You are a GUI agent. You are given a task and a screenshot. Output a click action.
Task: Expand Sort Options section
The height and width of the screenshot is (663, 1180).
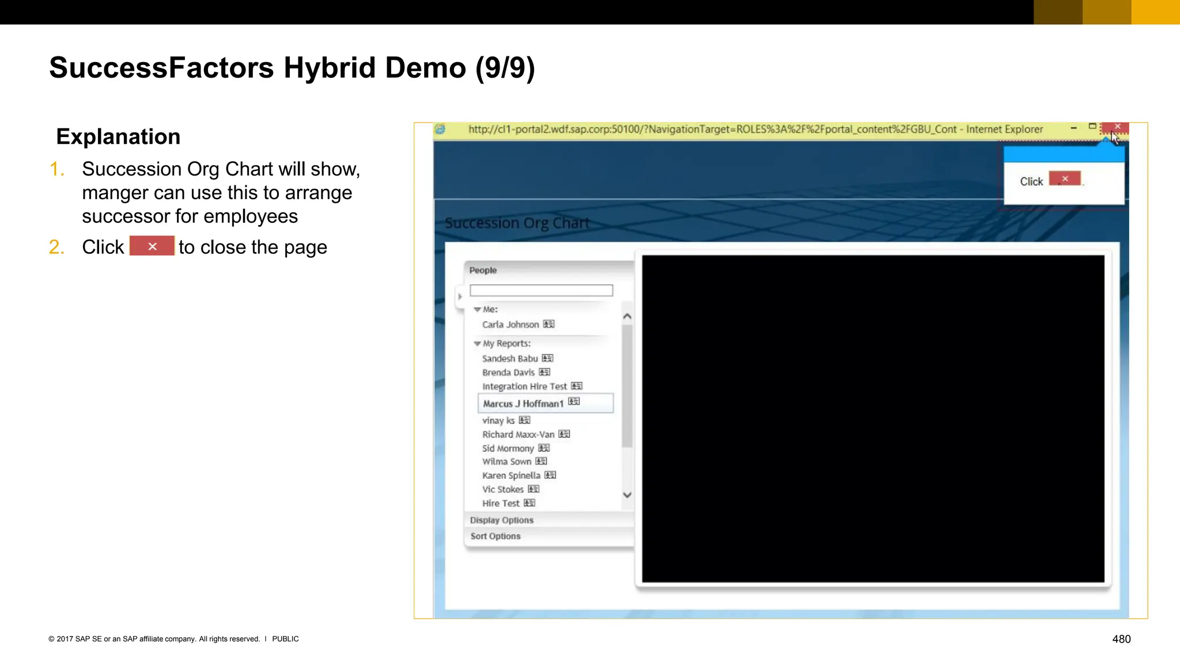pos(496,536)
